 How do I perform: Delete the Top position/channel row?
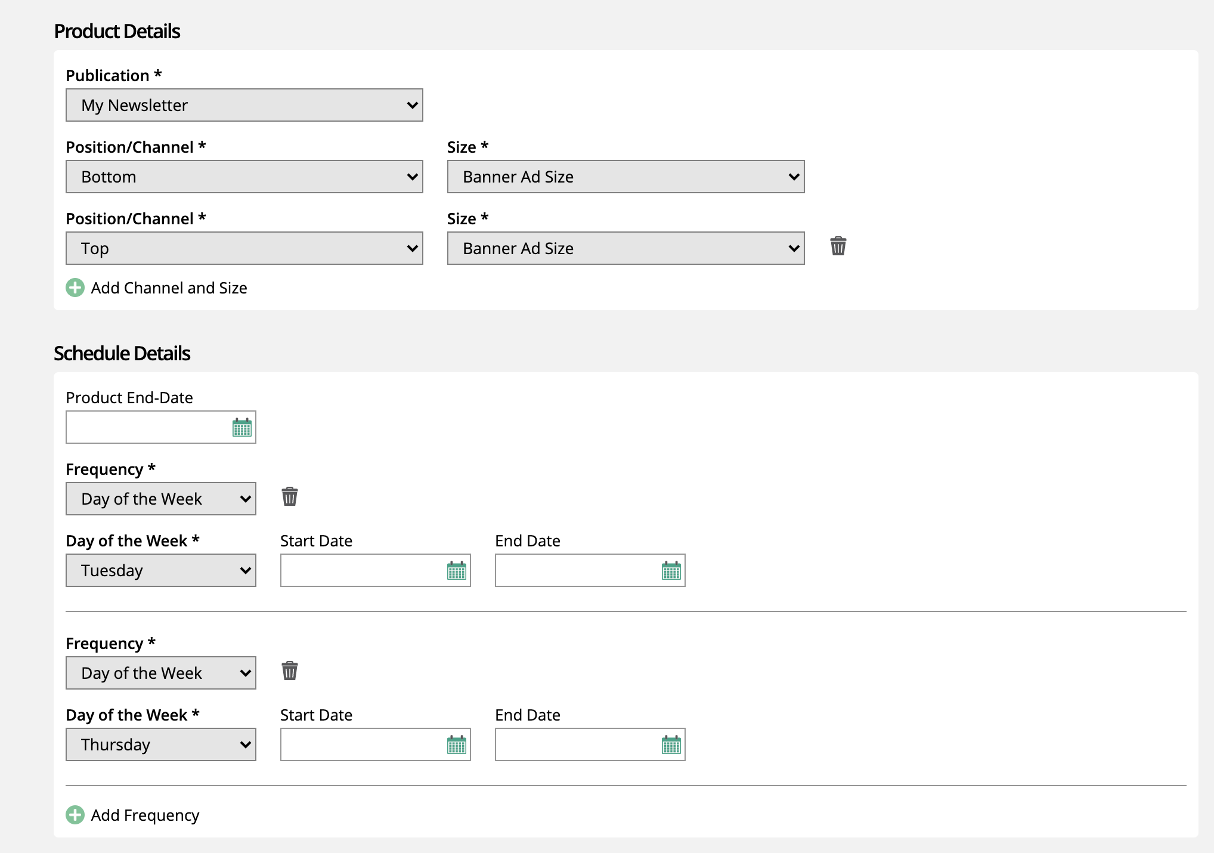pos(838,246)
